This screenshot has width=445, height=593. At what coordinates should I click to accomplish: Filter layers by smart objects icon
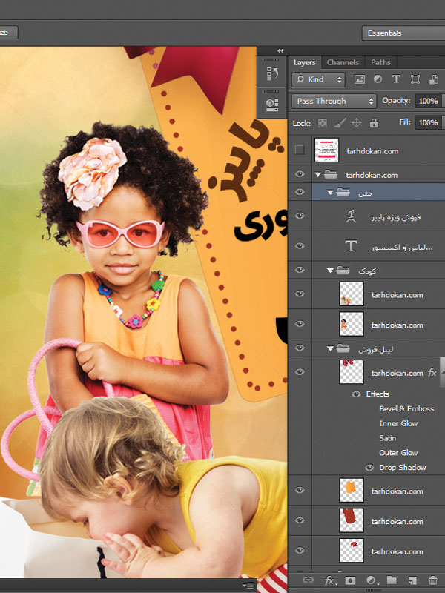pos(434,79)
